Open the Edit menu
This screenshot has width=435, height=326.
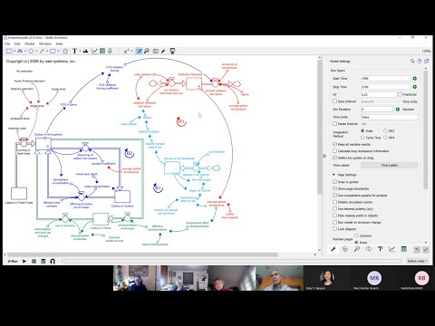pyautogui.click(x=17, y=44)
